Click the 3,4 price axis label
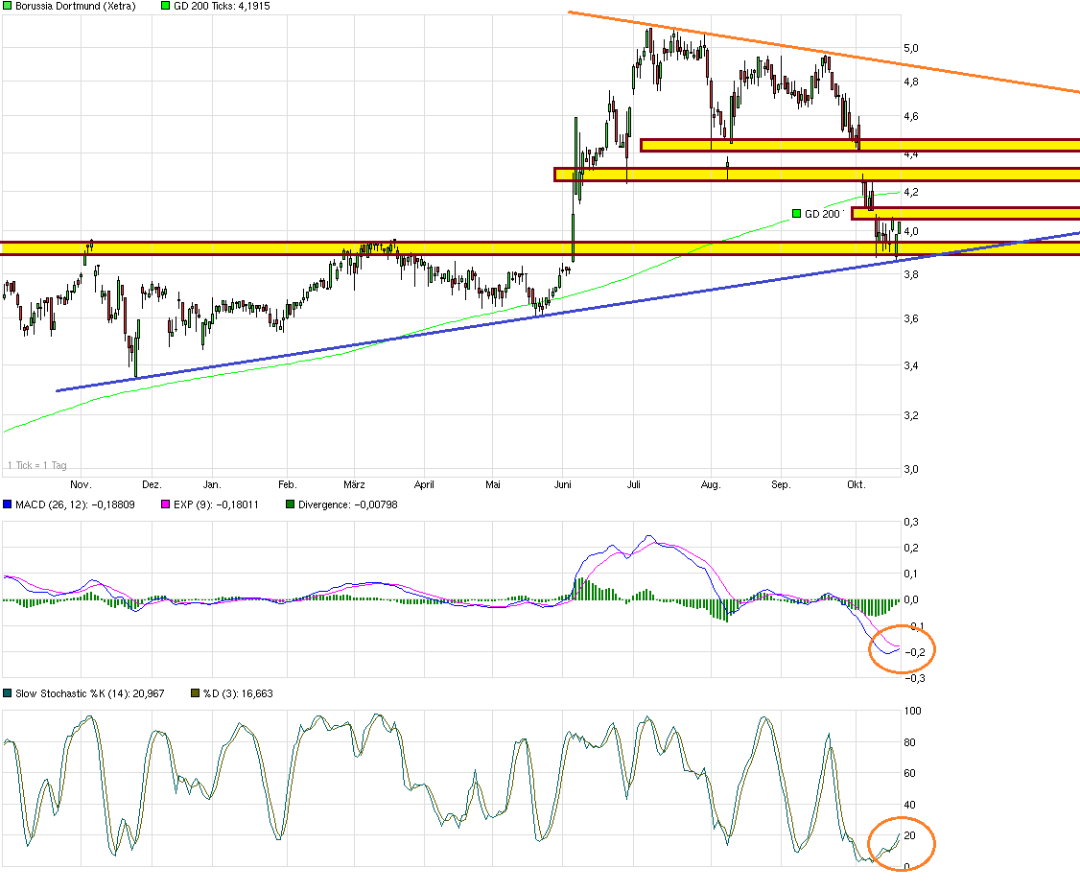The width and height of the screenshot is (1080, 891). pyautogui.click(x=911, y=365)
